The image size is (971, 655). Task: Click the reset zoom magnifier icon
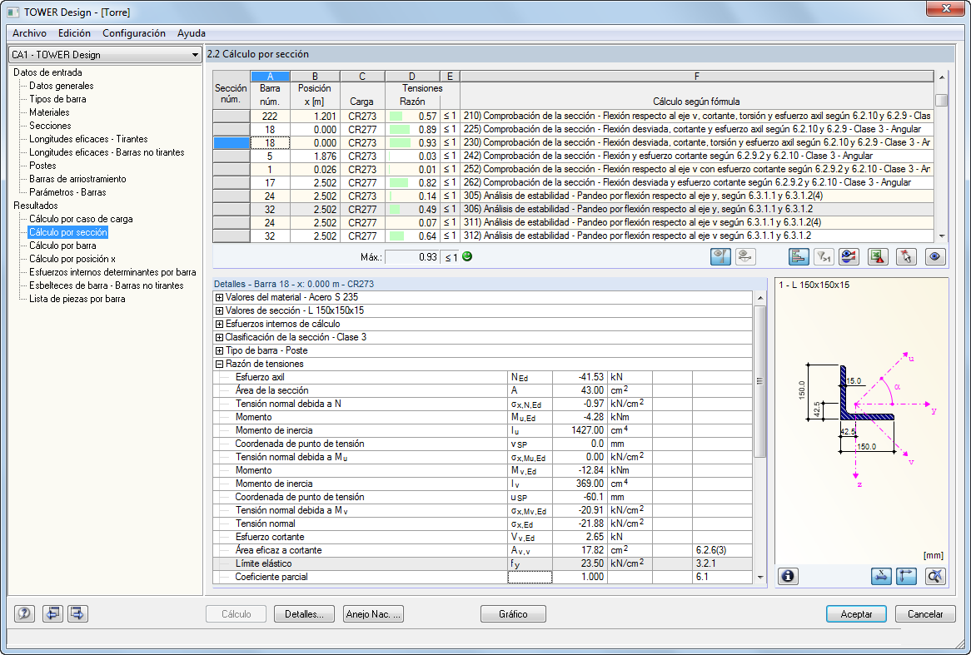935,576
